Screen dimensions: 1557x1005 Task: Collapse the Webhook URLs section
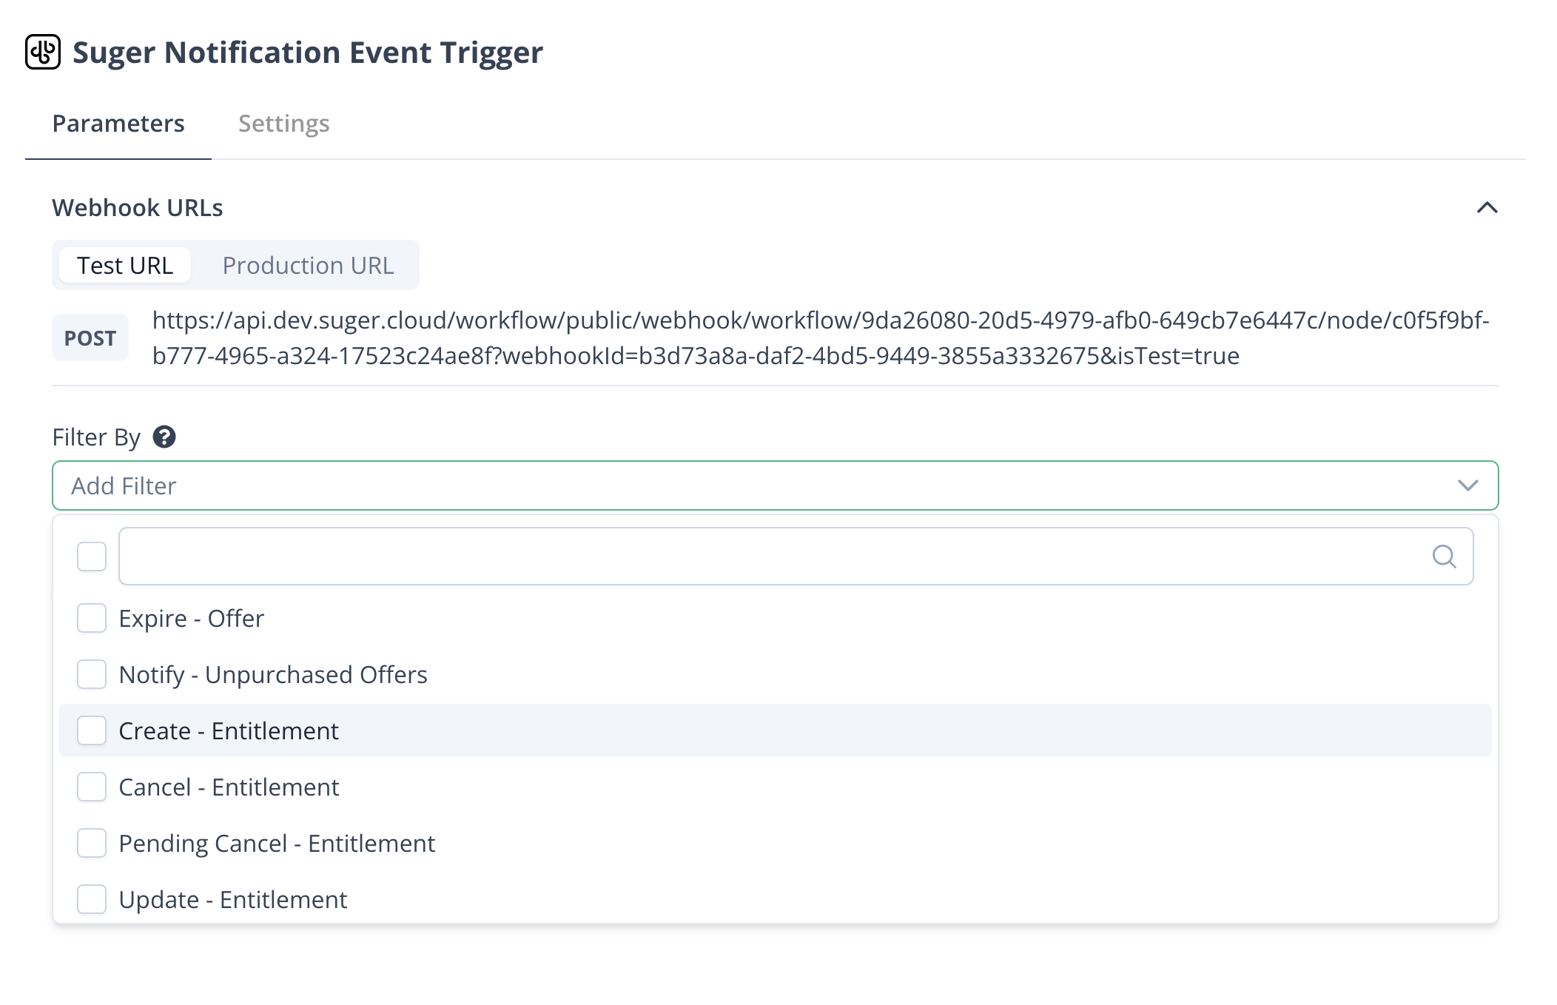(x=1487, y=208)
